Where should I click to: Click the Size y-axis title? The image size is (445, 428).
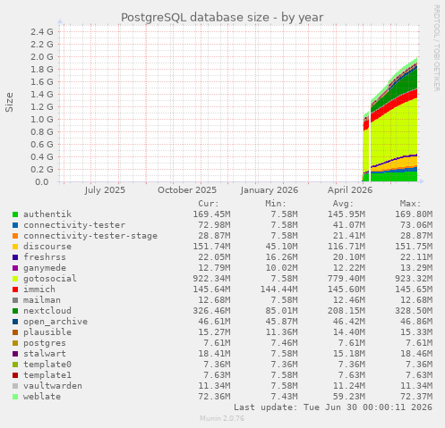[x=9, y=102]
